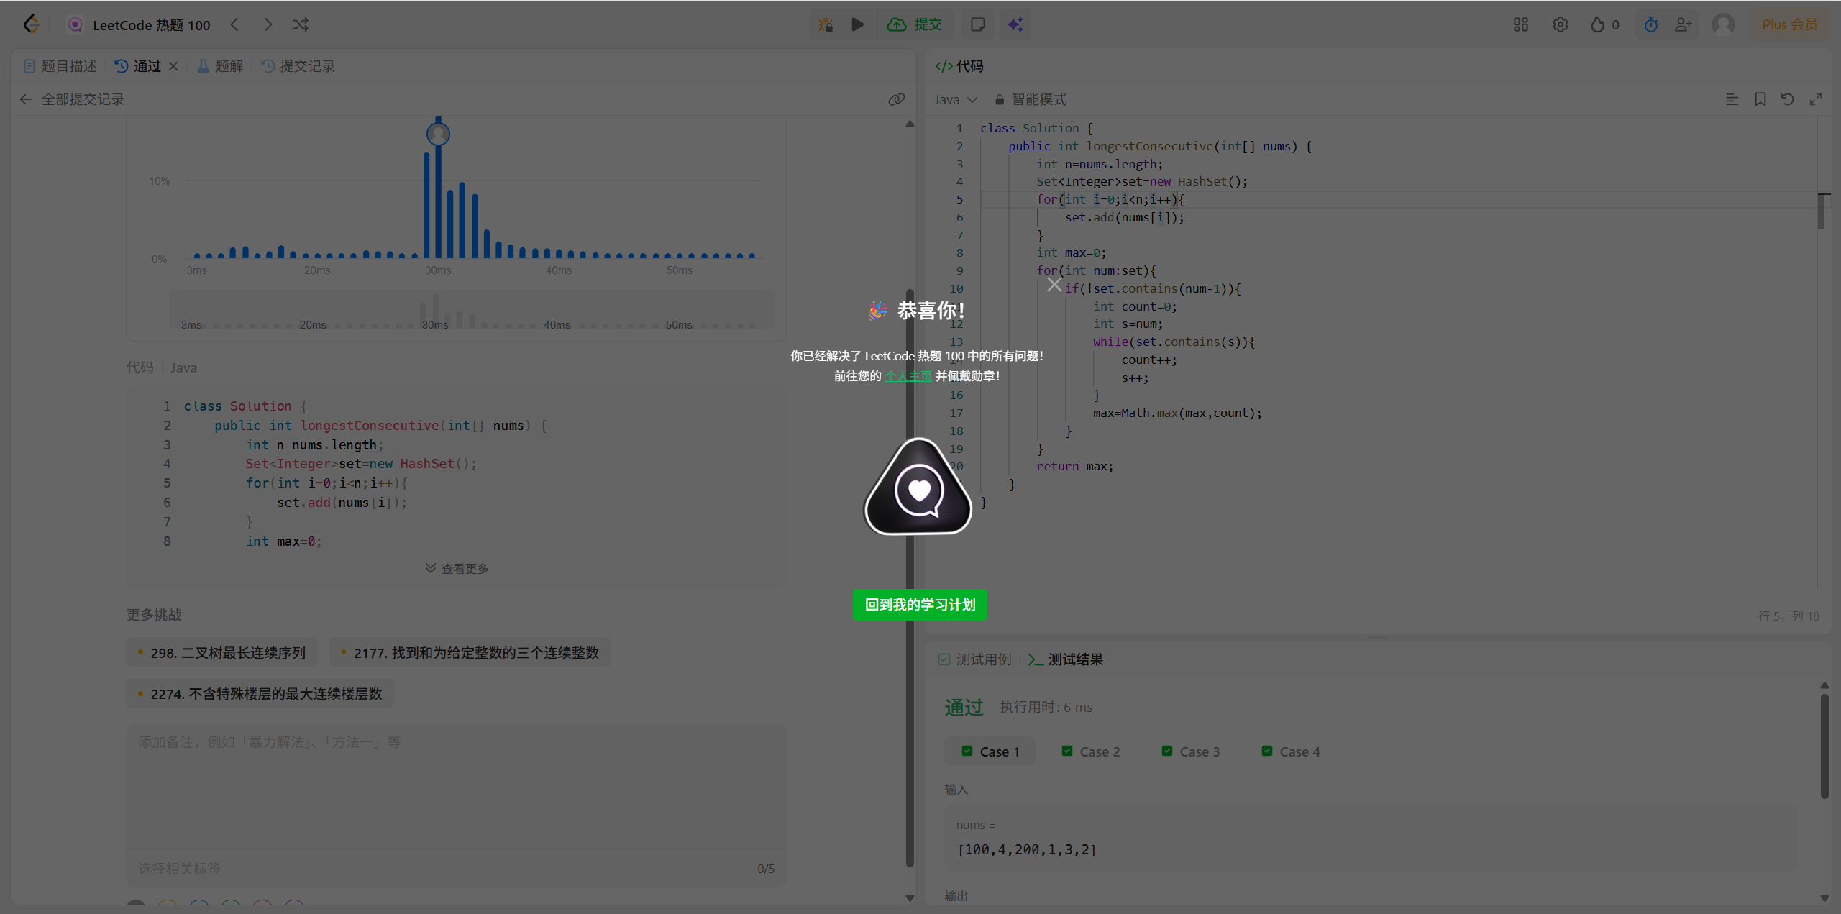Expand code with 查看更多
The width and height of the screenshot is (1841, 914).
click(x=457, y=568)
